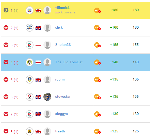The height and width of the screenshot is (140, 150).
Task: Open the orange badge icon beside stevestar's points
Action: point(97,97)
